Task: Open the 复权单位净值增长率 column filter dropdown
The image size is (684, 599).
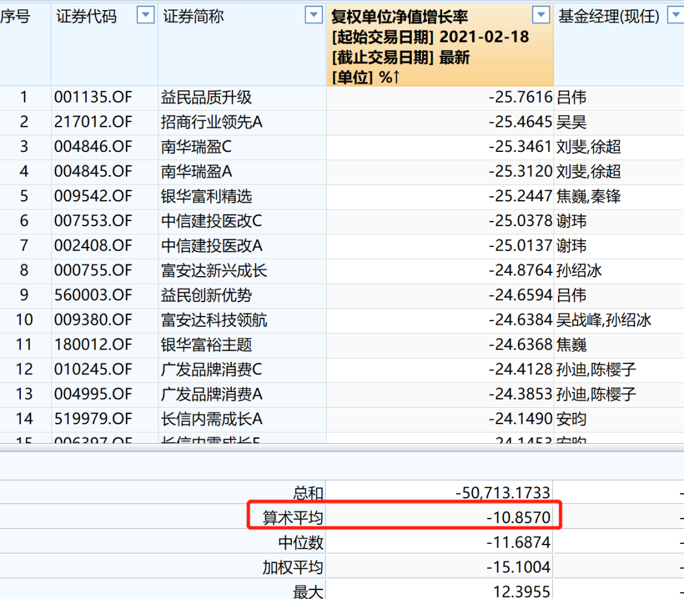Action: pyautogui.click(x=541, y=15)
